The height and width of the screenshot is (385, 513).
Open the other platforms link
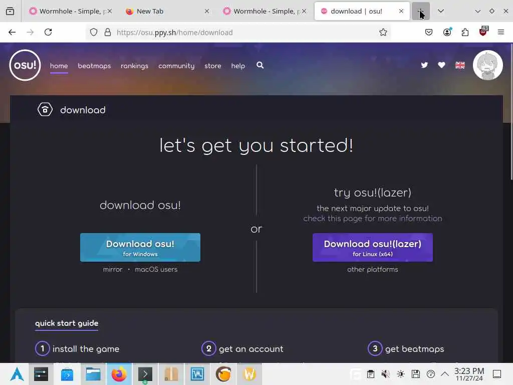[x=373, y=269]
